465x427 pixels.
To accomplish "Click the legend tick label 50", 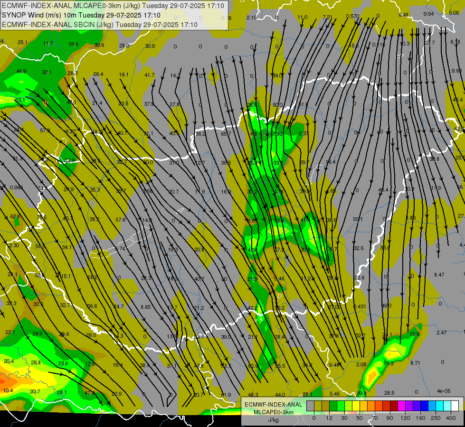I will pyautogui.click(x=360, y=418).
